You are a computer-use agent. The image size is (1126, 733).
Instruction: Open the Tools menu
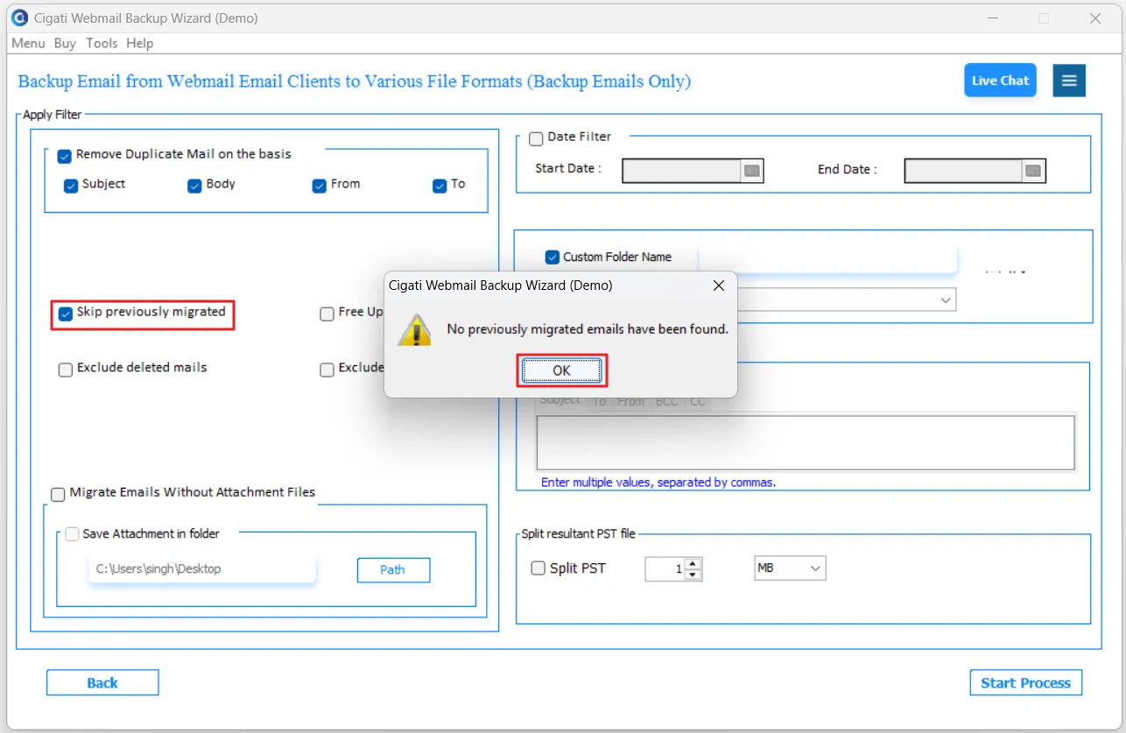tap(102, 43)
